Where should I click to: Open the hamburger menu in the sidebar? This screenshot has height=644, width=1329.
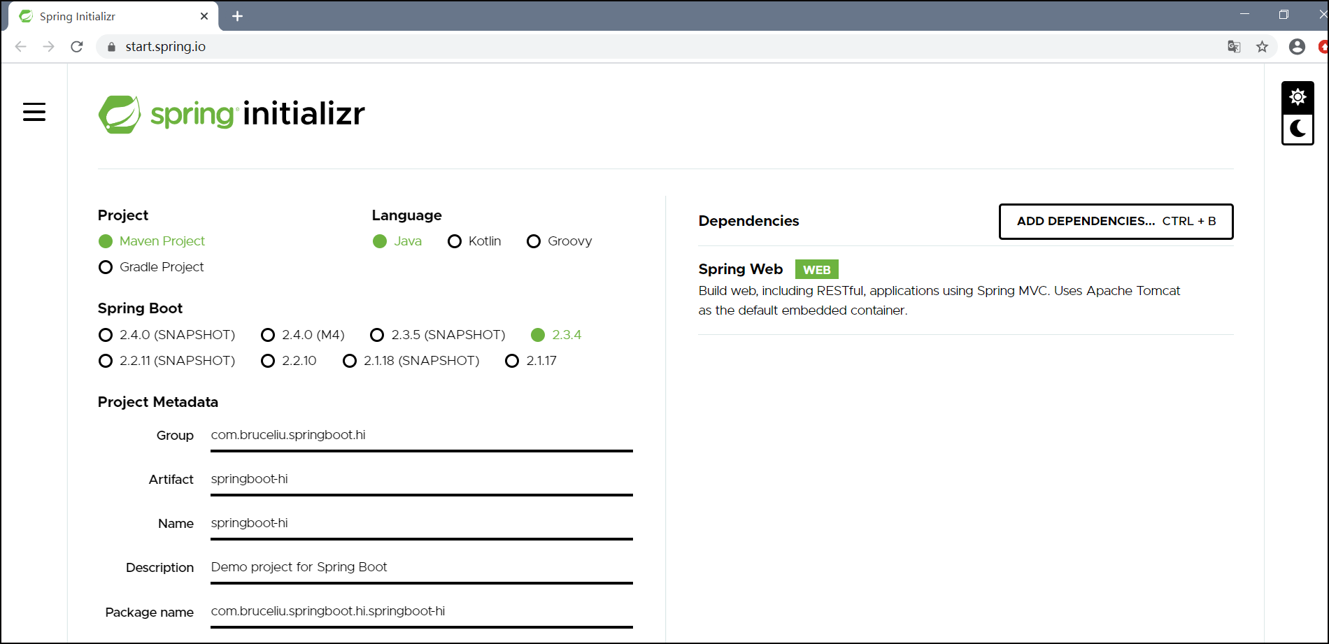34,112
